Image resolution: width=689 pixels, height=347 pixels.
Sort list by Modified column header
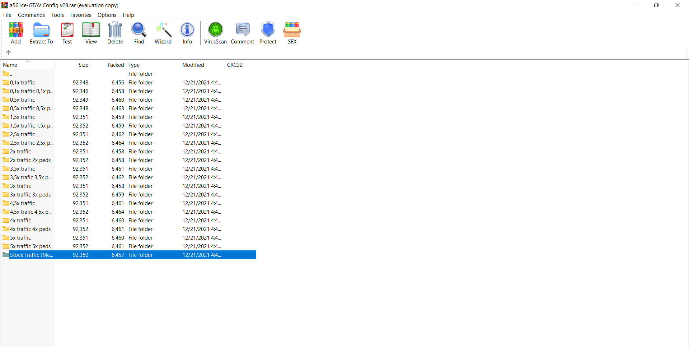coord(202,65)
